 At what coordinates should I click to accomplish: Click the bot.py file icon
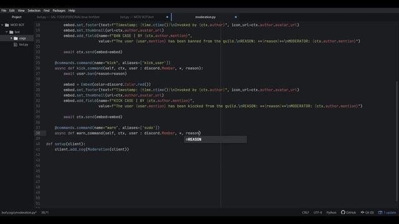click(16, 44)
